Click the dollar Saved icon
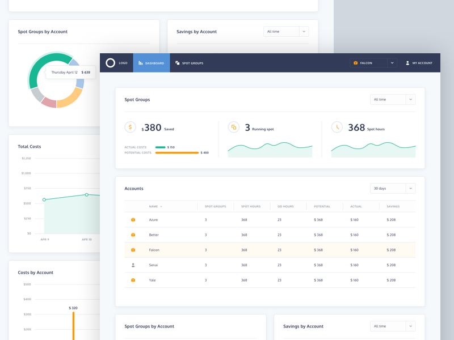Image resolution: width=454 pixels, height=340 pixels. 131,127
